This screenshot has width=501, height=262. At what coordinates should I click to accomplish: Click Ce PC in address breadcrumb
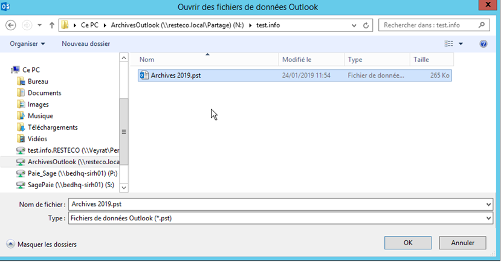89,25
